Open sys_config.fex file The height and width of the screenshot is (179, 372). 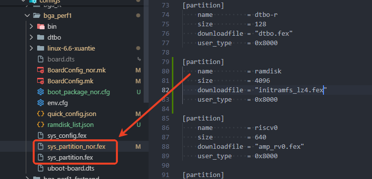click(67, 136)
